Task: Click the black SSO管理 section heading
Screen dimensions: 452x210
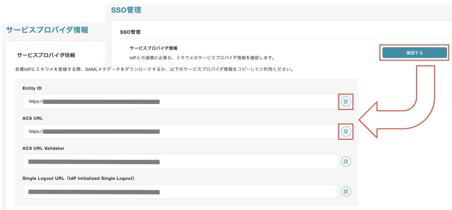Action: pyautogui.click(x=130, y=32)
